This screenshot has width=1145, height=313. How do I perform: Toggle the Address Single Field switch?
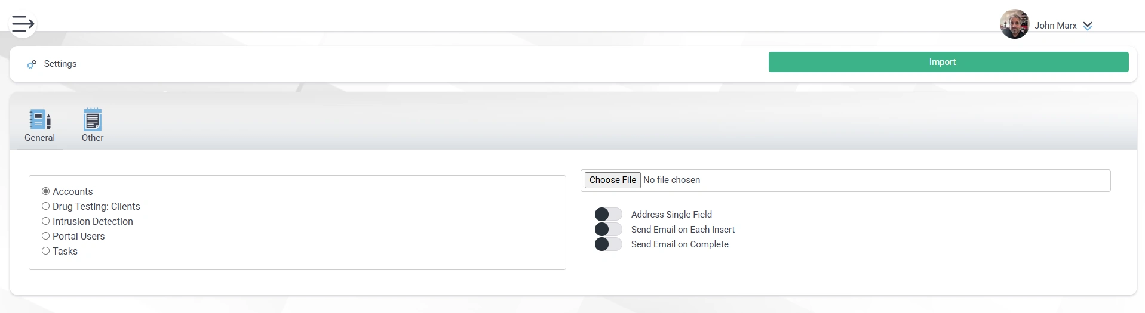pos(608,214)
